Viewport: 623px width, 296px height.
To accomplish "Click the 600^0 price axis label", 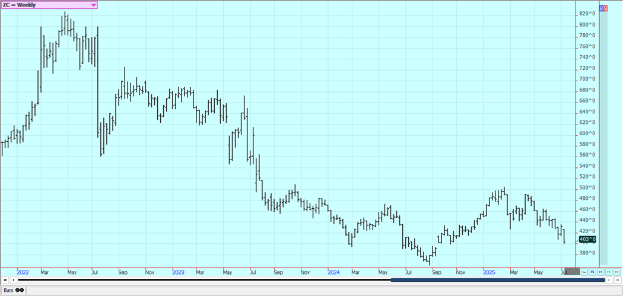I will click(587, 133).
